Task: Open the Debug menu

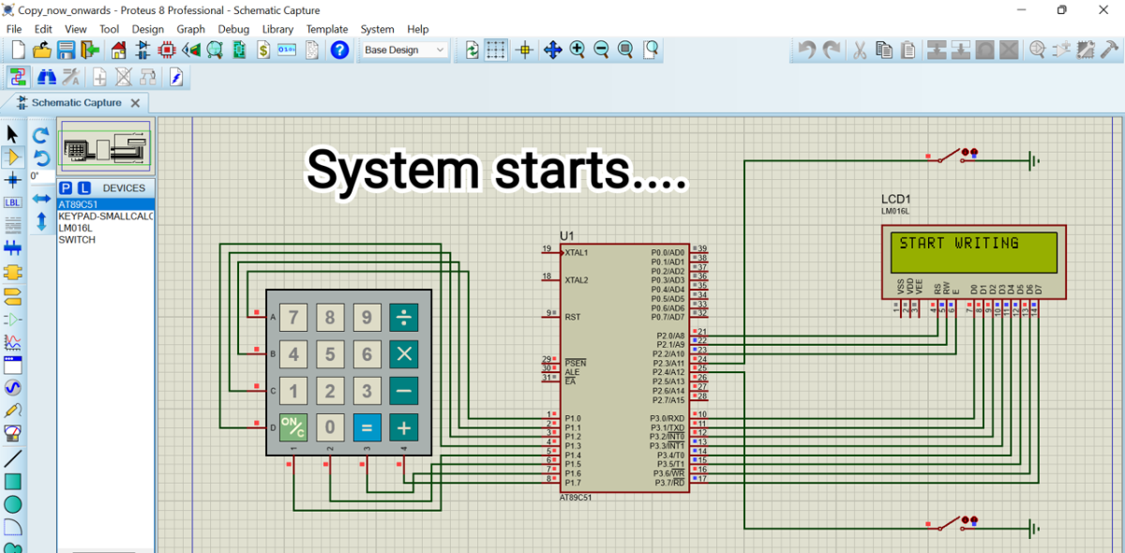Action: pos(233,29)
